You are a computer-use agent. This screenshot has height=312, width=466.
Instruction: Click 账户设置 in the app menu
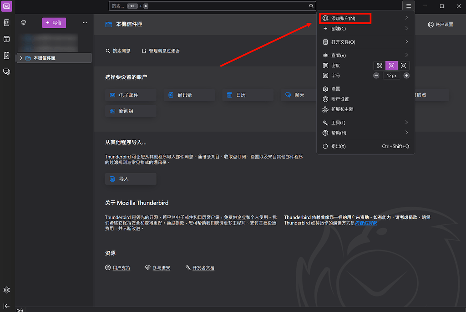tap(365, 99)
